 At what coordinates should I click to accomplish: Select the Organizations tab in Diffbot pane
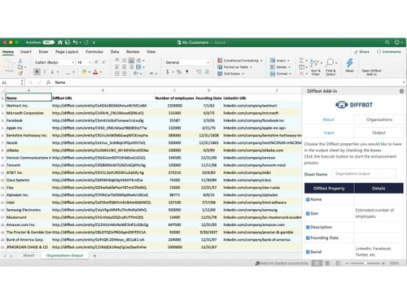point(379,120)
